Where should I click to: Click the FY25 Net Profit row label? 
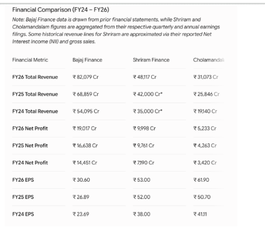[30, 146]
